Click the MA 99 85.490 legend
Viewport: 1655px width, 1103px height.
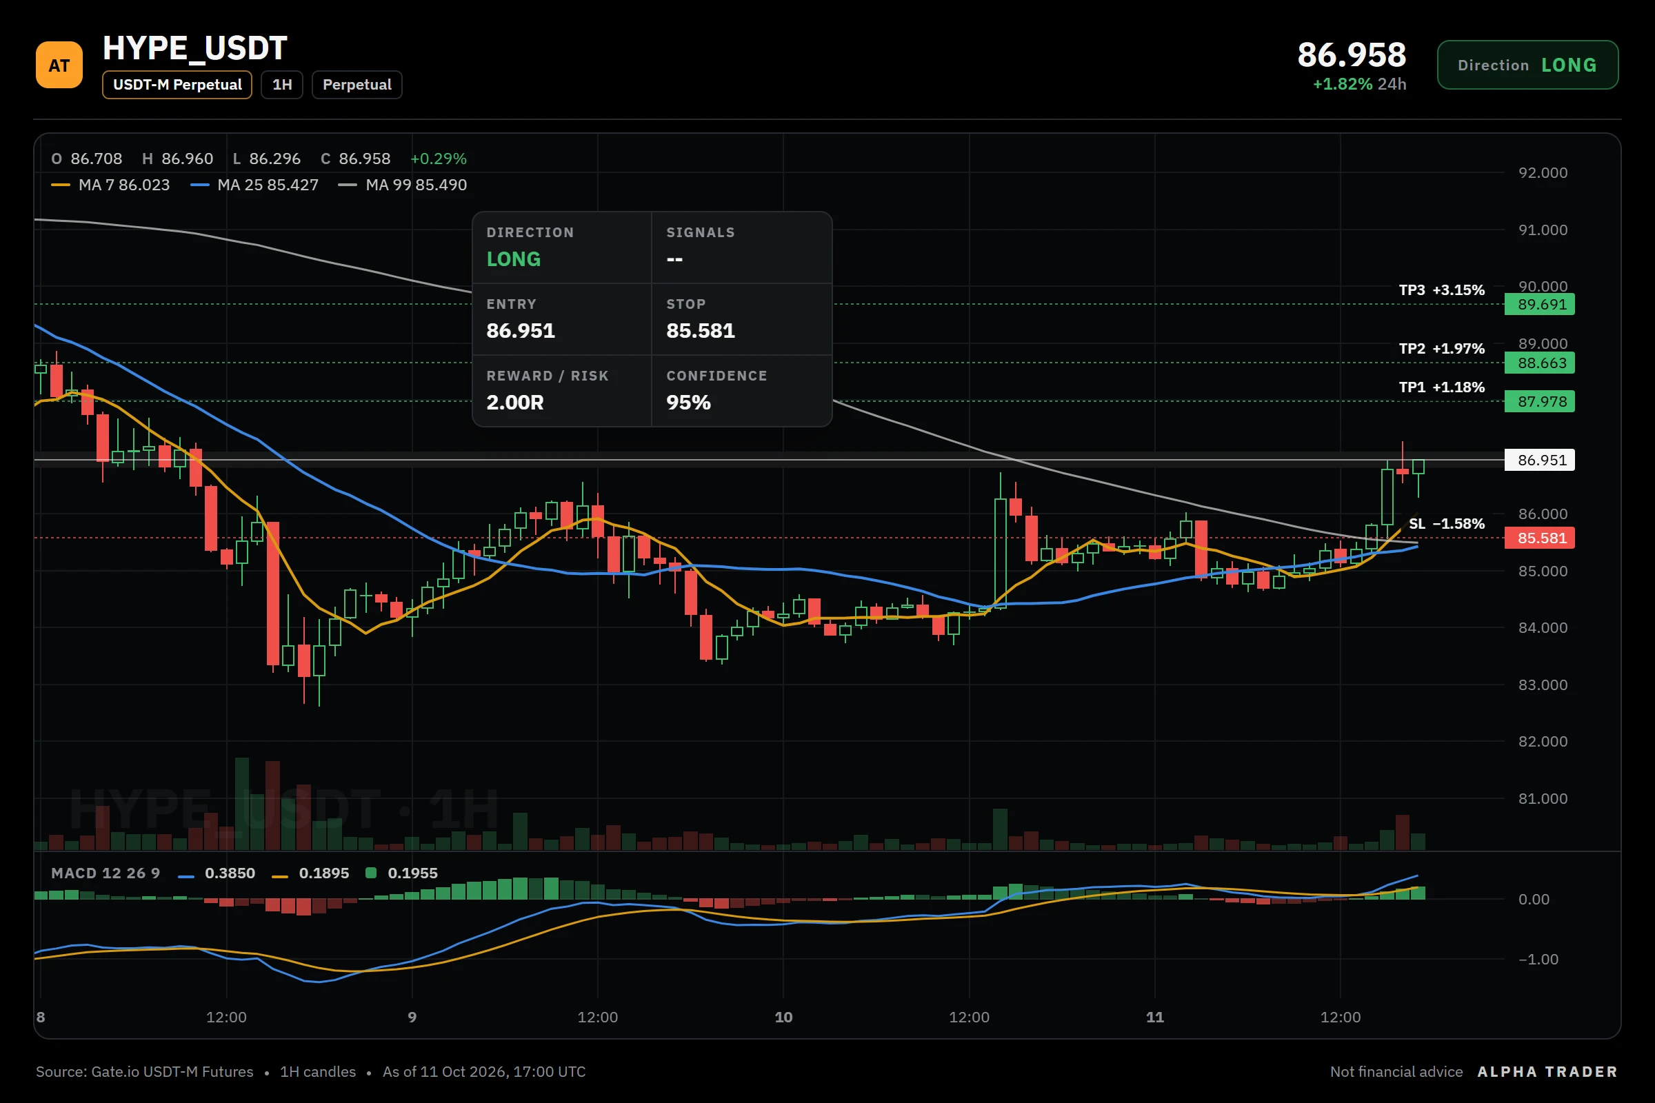coord(403,185)
